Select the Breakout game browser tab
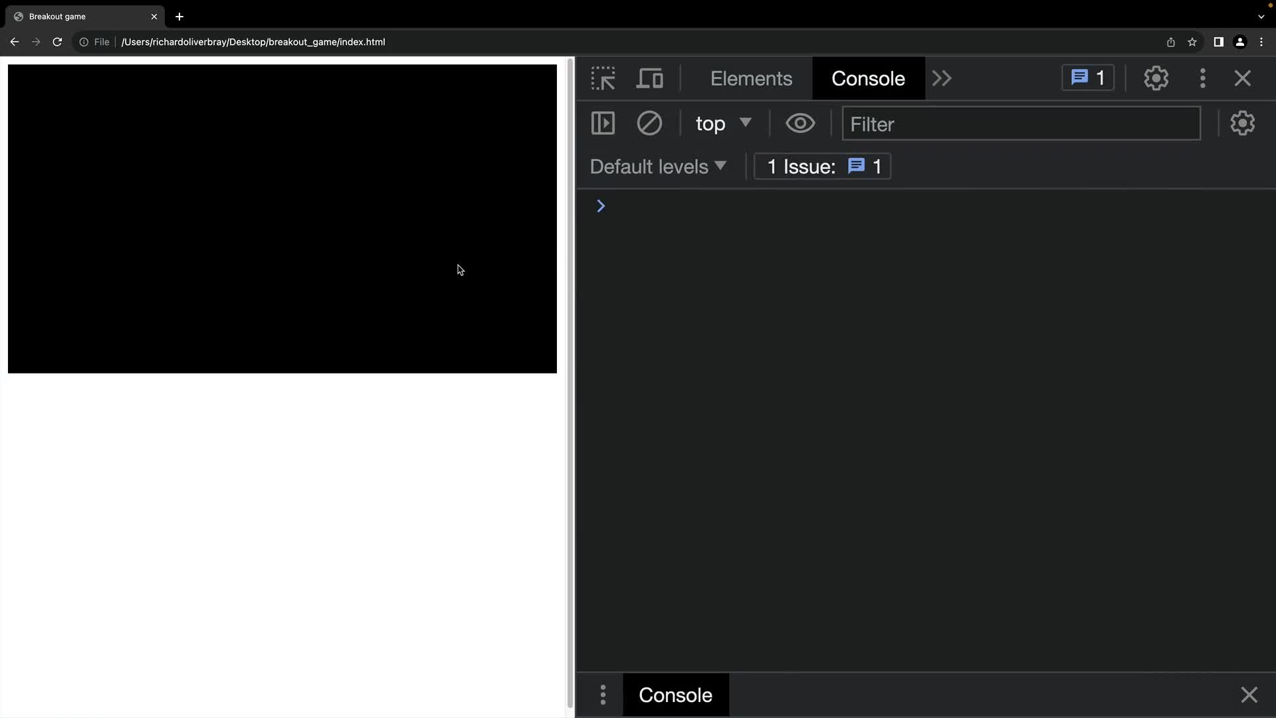Screen dimensions: 1276x718 point(85,17)
